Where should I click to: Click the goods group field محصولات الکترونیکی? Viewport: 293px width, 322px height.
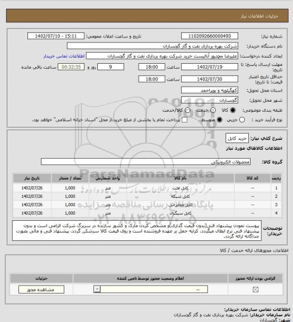click(145, 162)
